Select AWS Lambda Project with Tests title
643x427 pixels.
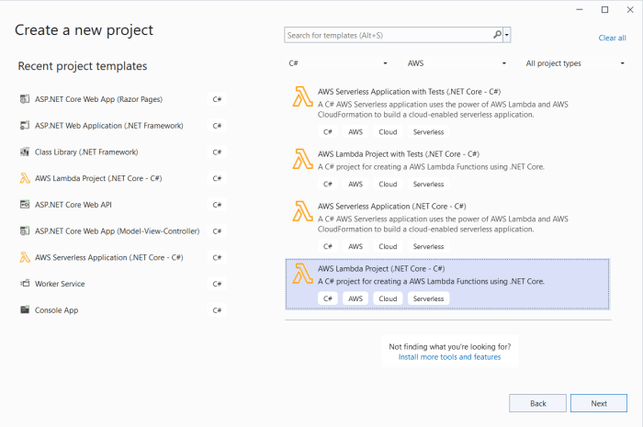pyautogui.click(x=399, y=154)
